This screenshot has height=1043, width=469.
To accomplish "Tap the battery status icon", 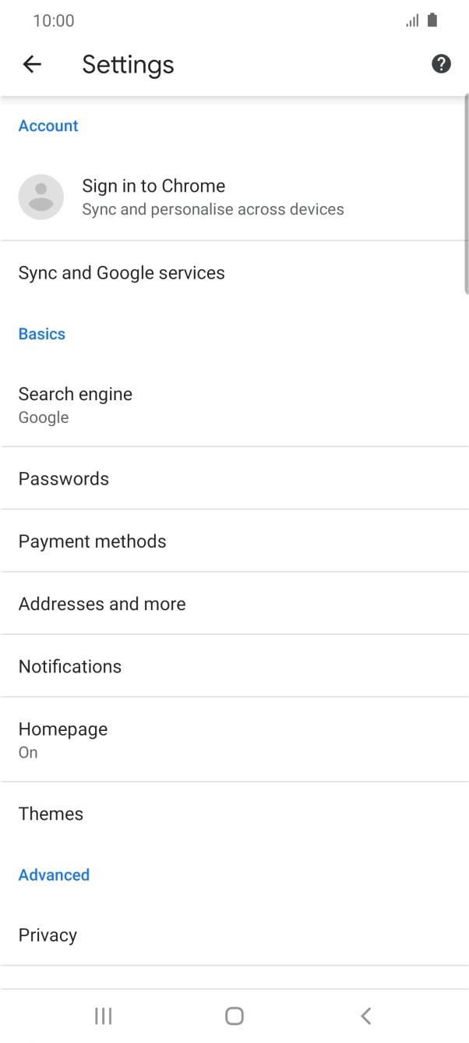I will click(x=432, y=20).
